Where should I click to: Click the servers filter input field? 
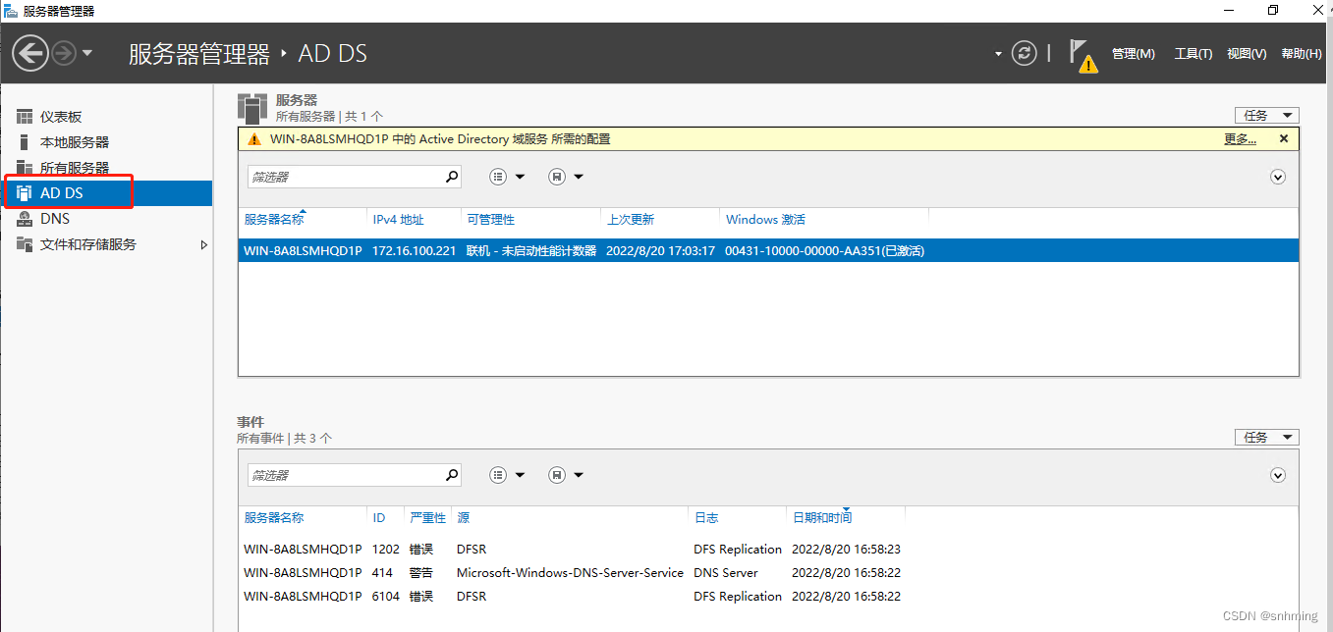pyautogui.click(x=344, y=177)
